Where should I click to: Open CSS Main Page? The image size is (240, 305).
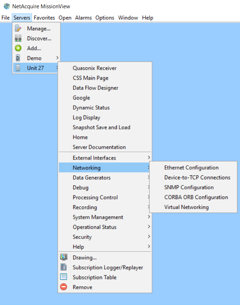coord(105,78)
